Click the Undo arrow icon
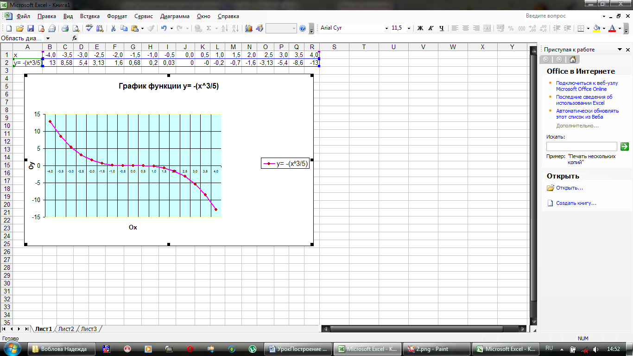 (164, 28)
